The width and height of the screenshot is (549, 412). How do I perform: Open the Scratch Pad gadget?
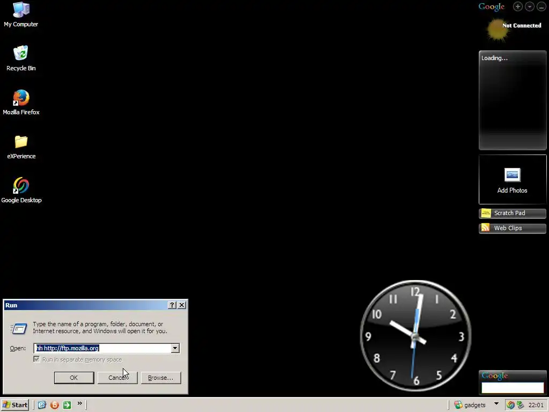tap(512, 213)
